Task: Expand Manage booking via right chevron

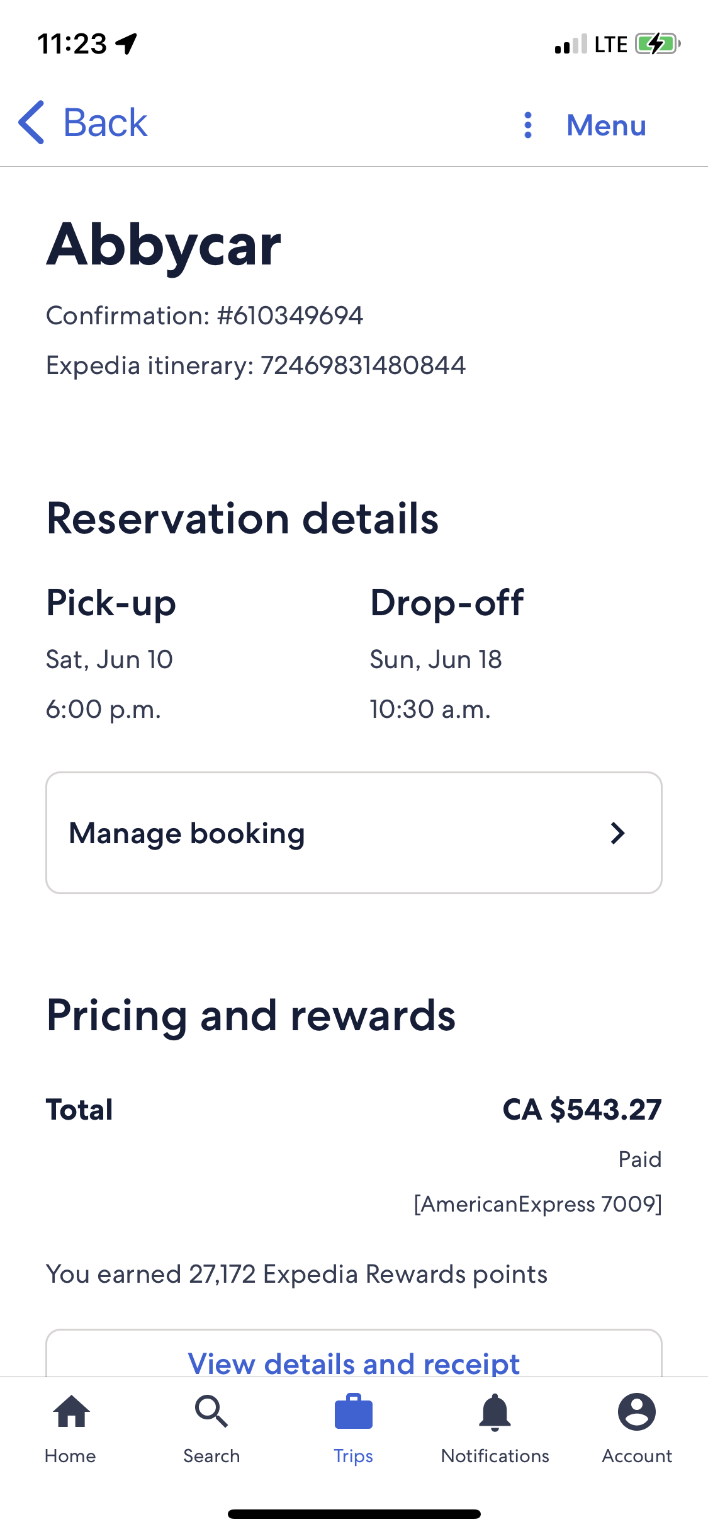Action: [618, 833]
